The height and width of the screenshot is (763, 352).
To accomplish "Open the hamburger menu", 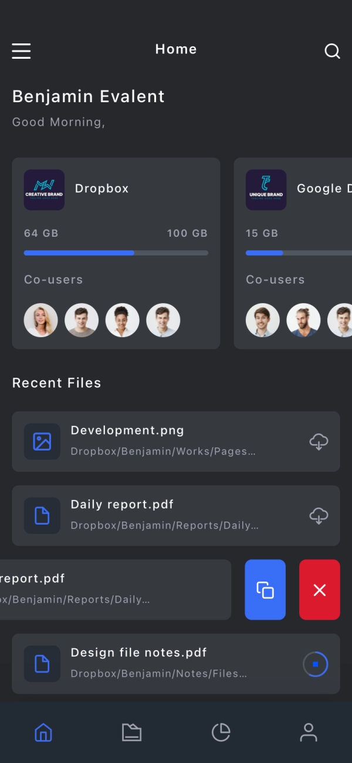I will tap(21, 51).
